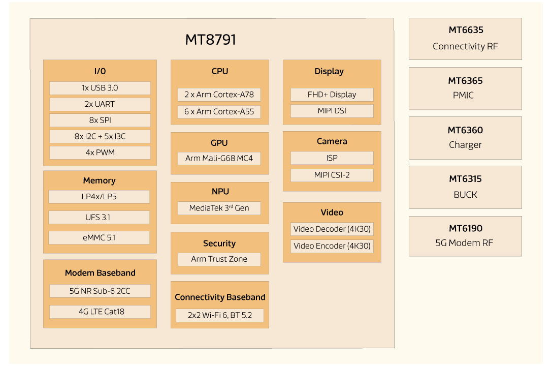Select the MT8791 title text
This screenshot has height=366, width=552.
(211, 39)
